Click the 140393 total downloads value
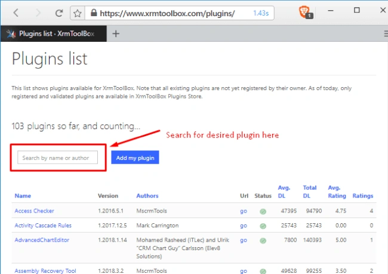This screenshot has width=388, height=274. click(312, 240)
